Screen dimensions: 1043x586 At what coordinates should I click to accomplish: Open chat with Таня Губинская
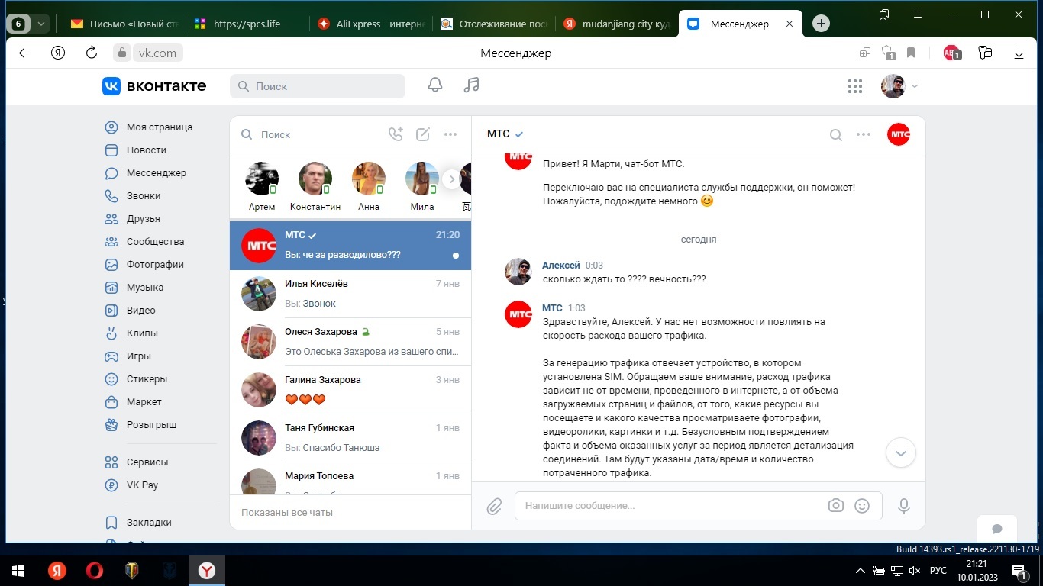(350, 438)
